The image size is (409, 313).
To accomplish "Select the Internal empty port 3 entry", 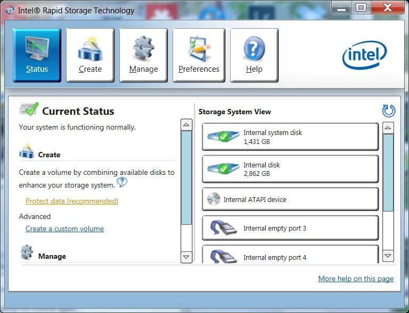I will click(x=290, y=228).
